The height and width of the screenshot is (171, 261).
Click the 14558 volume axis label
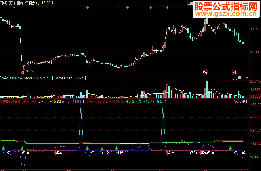tap(256, 90)
